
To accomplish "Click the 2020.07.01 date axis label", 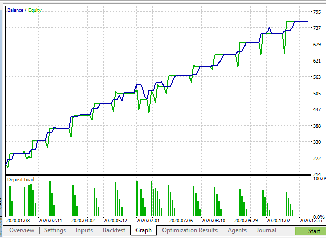I will [148, 220].
